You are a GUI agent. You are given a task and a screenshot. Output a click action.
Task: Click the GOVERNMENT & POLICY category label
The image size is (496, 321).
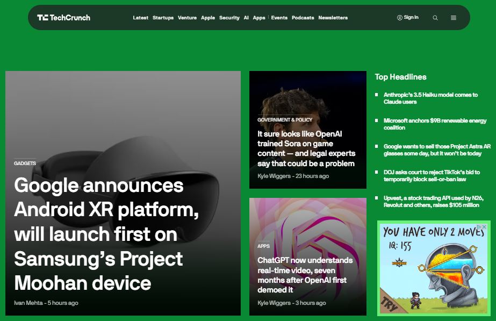[x=285, y=120]
